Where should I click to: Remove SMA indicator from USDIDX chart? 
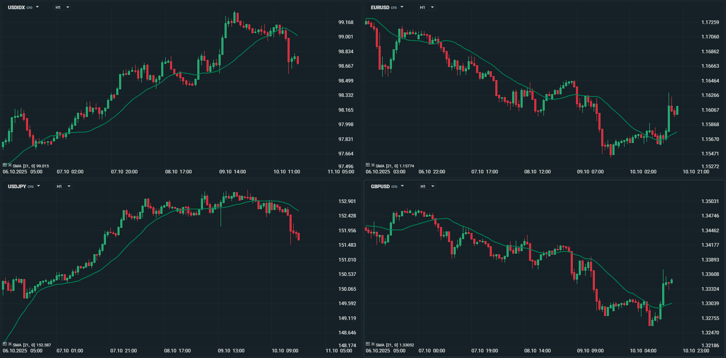[x=10, y=165]
